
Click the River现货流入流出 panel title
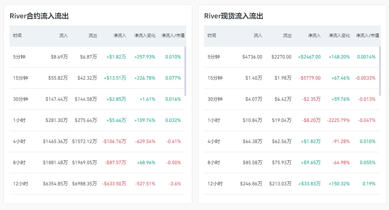point(234,16)
